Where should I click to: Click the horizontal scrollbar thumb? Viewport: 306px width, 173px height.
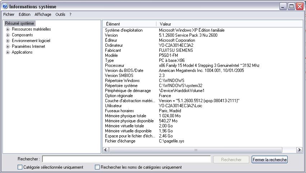point(196,150)
